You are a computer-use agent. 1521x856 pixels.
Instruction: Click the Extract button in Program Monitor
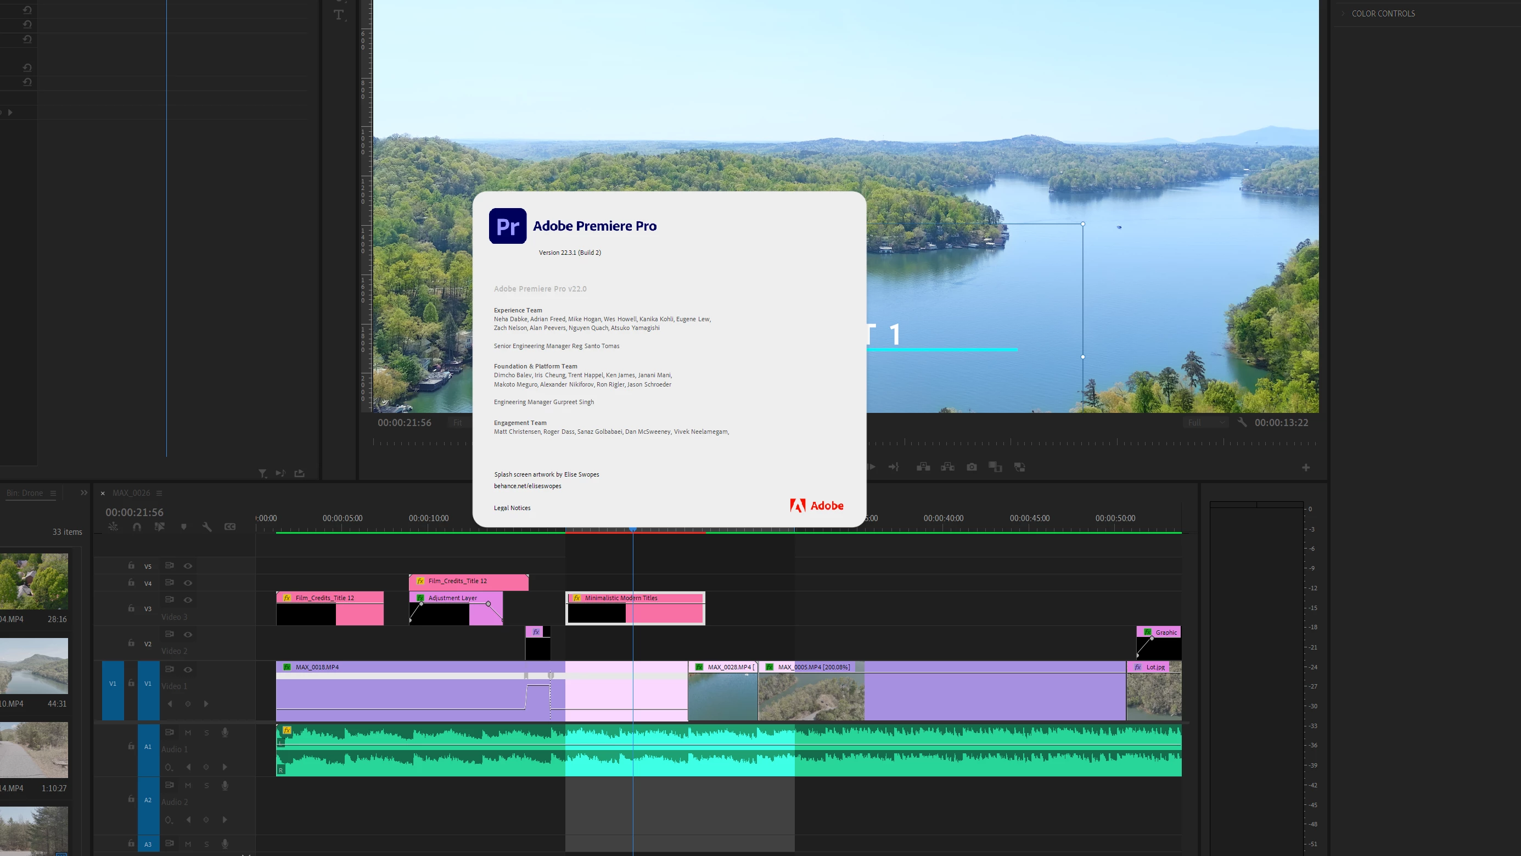pyautogui.click(x=947, y=467)
